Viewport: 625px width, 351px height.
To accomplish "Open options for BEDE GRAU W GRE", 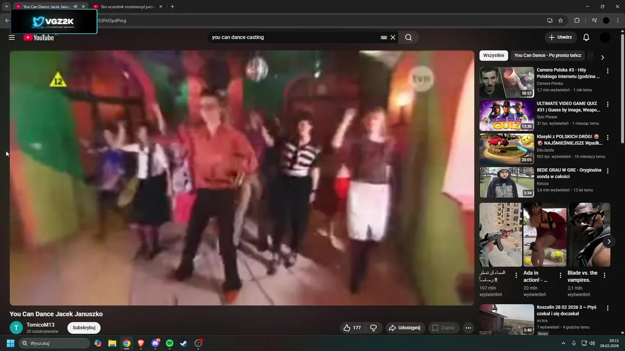I will pyautogui.click(x=608, y=171).
